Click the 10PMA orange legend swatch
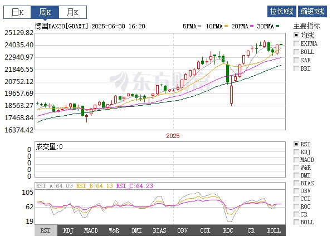 [226, 26]
